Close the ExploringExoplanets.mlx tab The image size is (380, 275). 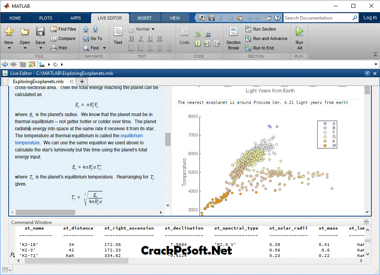coord(71,82)
